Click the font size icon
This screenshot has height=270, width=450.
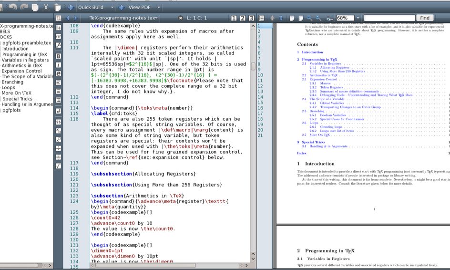tap(58, 45)
